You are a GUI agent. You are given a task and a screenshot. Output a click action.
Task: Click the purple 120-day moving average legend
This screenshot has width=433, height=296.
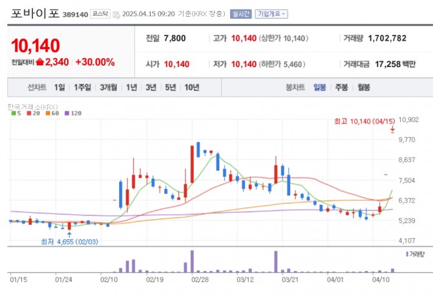tap(73, 113)
